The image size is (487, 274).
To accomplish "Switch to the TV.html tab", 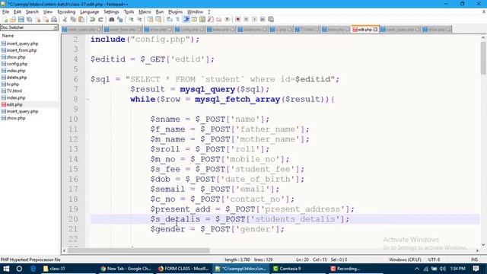I will pyautogui.click(x=307, y=30).
